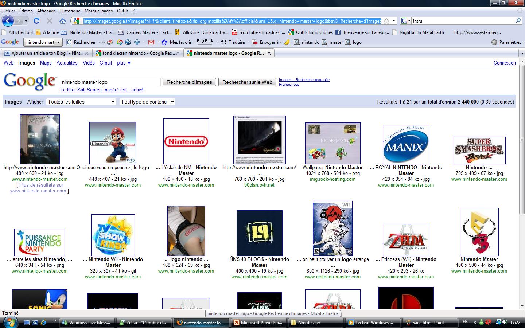
Task: Click 'Plus de résultats sur' nintendo-master link
Action: pos(41,185)
